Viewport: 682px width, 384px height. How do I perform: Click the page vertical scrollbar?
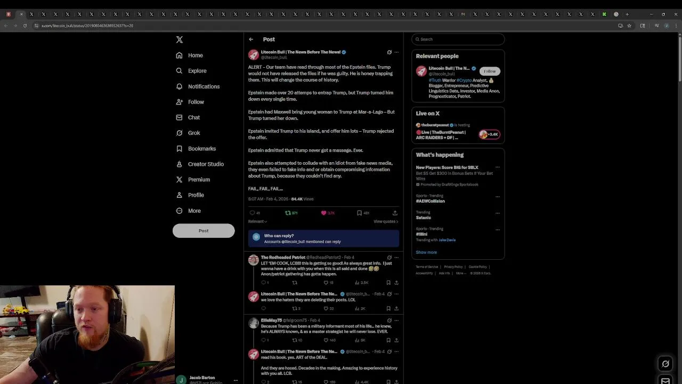tap(679, 59)
